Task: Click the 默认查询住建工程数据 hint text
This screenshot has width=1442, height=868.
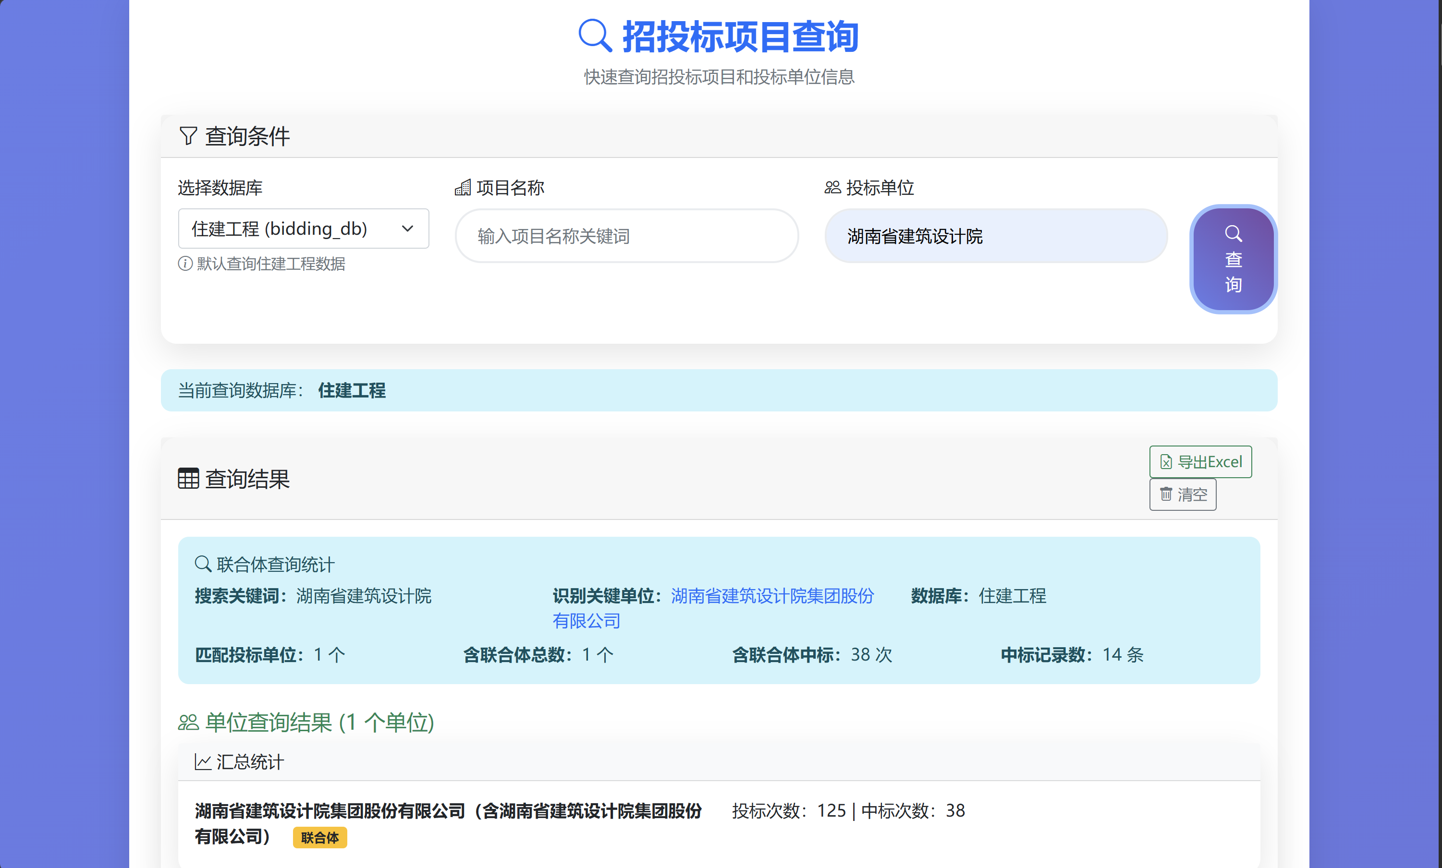Action: point(271,264)
